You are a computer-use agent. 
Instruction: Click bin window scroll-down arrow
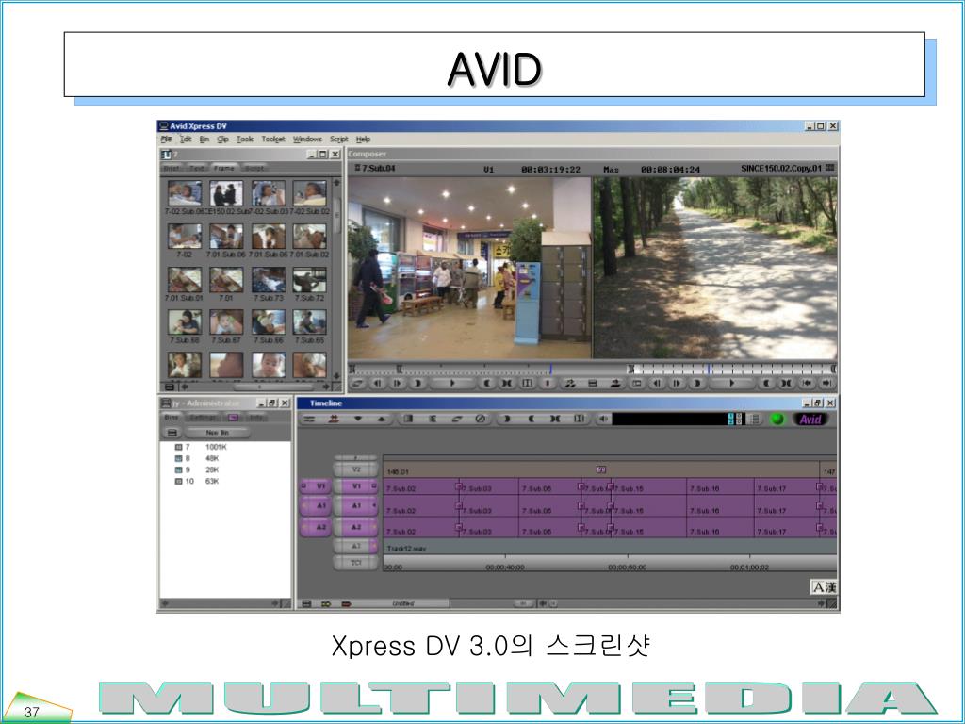pyautogui.click(x=336, y=375)
